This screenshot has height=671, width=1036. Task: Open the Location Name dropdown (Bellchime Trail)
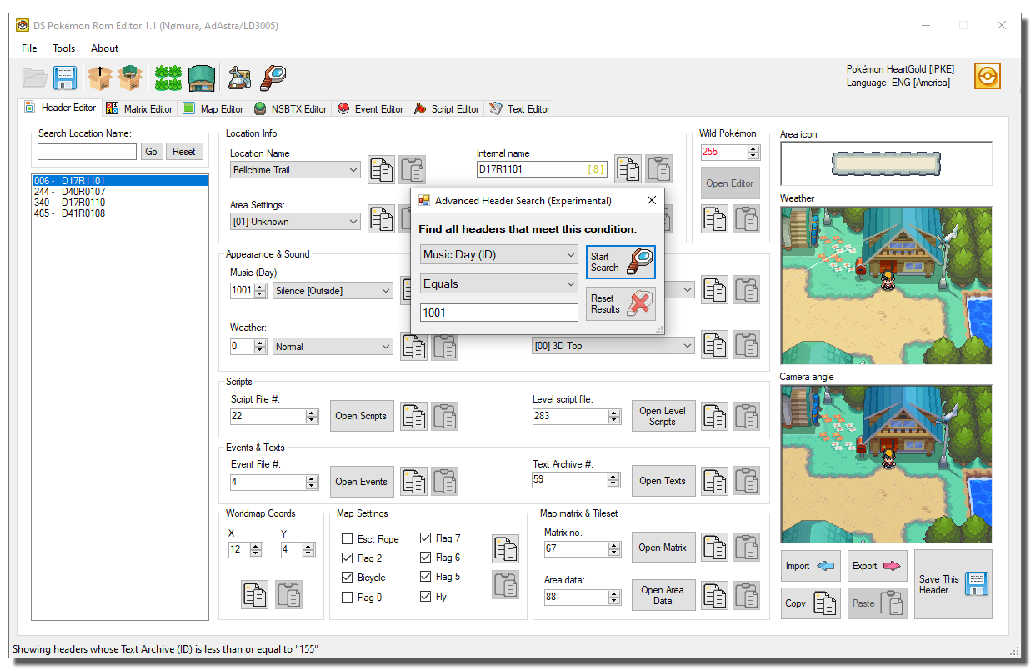point(296,170)
